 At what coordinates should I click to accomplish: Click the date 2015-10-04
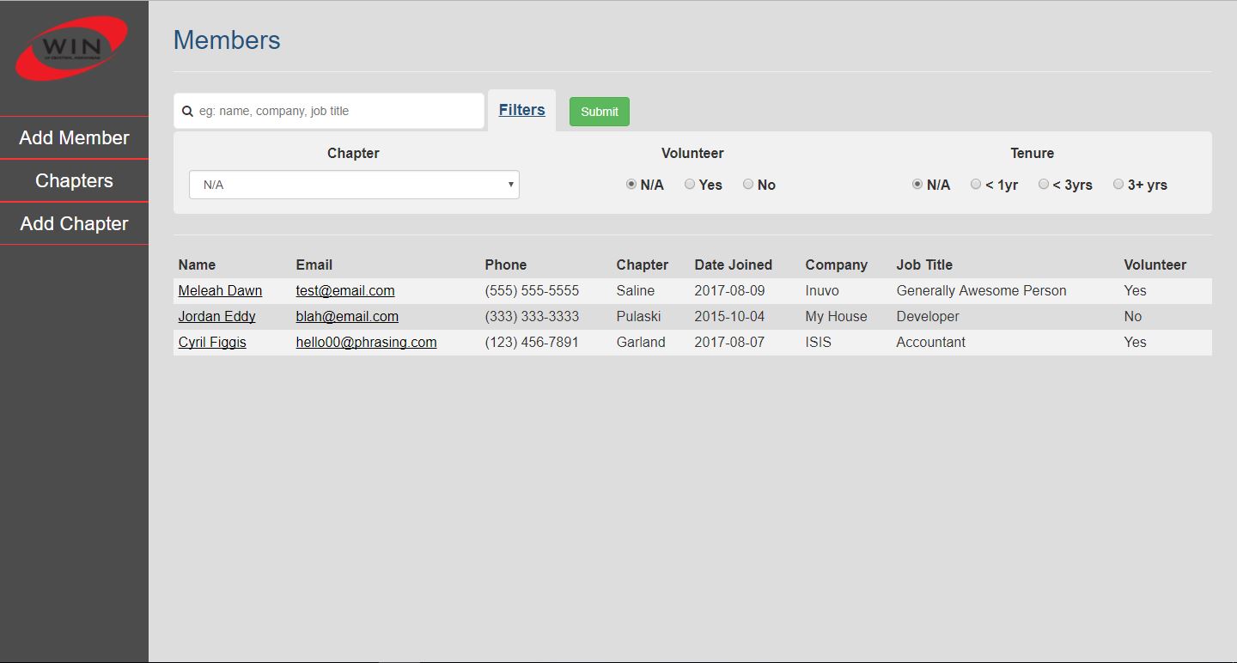729,316
